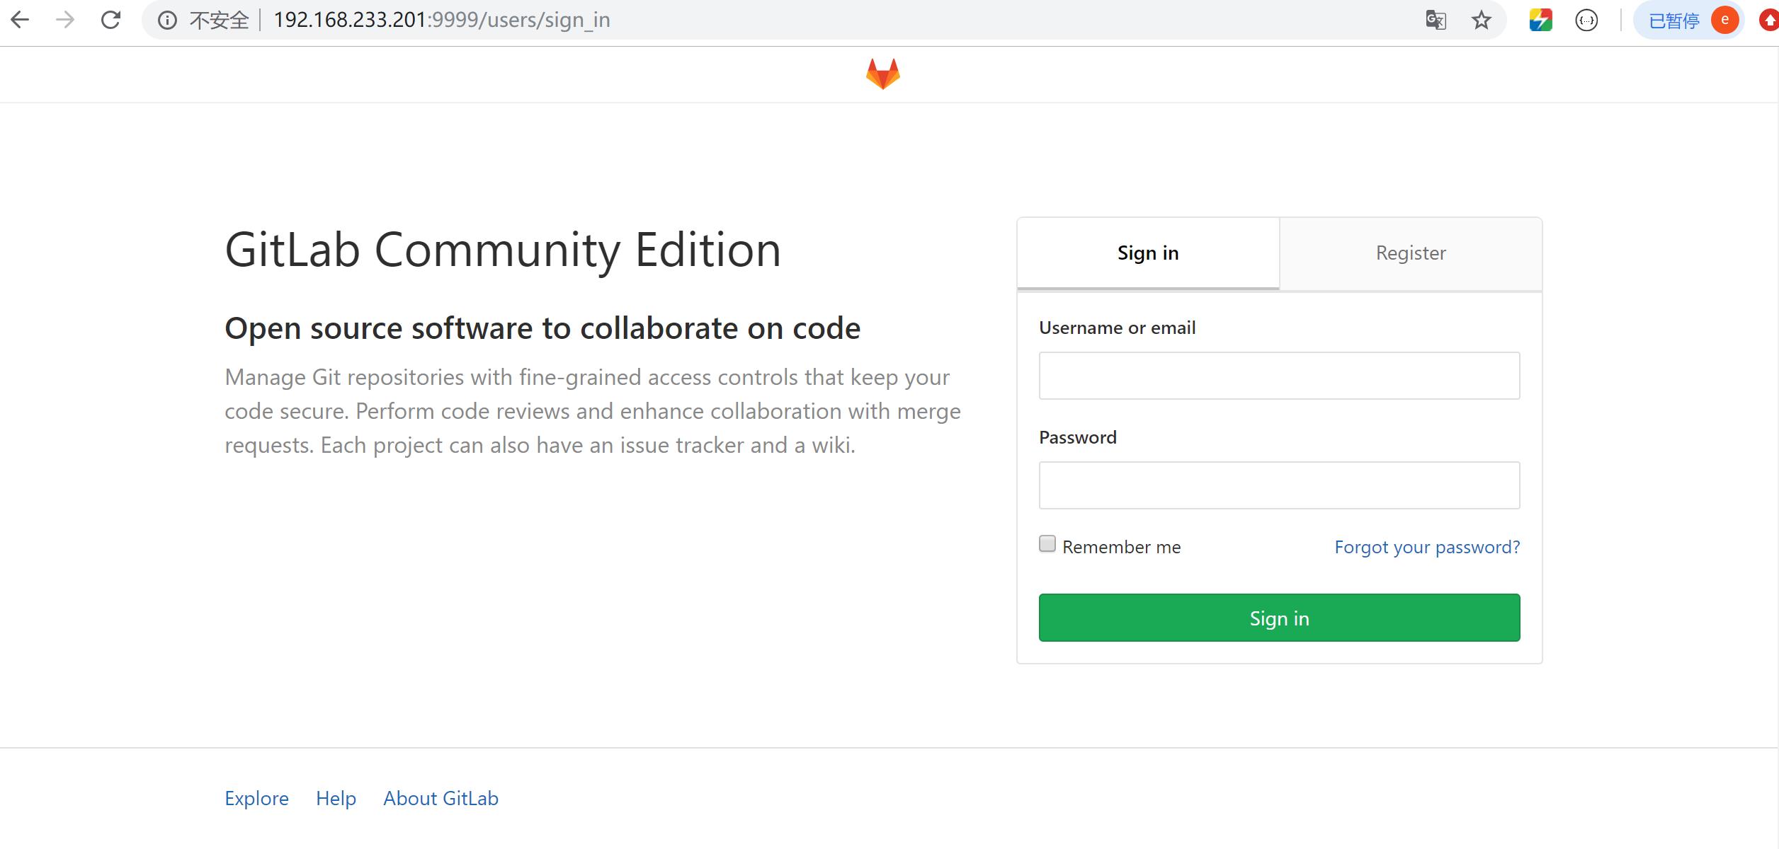Reload the page with refresh icon

pos(110,20)
